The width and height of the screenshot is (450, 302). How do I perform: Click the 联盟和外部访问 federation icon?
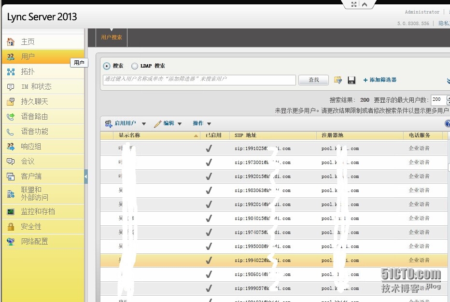pos(11,194)
